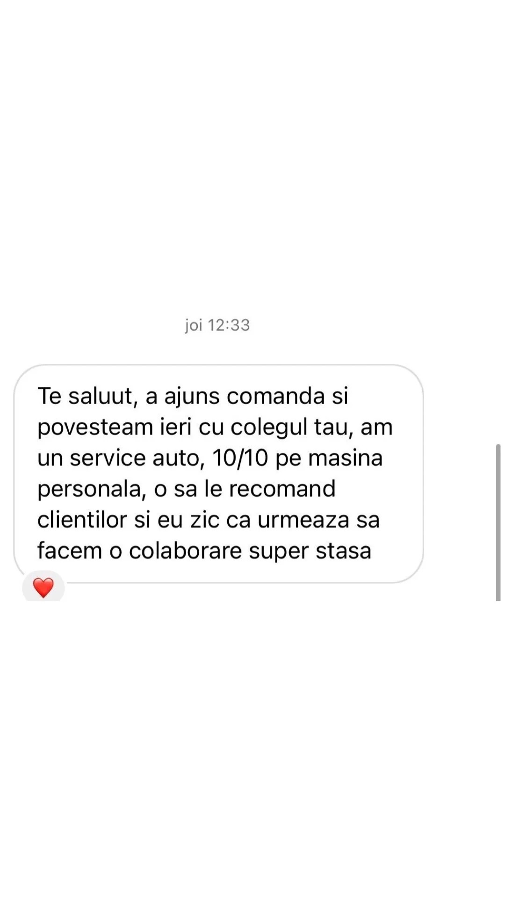Click the word "recomand" in the message
Screen dimensions: 505x898
[x=282, y=489]
